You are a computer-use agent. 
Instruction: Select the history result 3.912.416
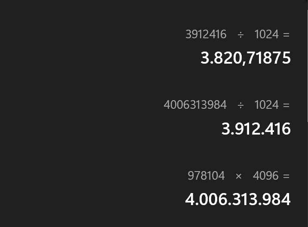click(x=256, y=129)
